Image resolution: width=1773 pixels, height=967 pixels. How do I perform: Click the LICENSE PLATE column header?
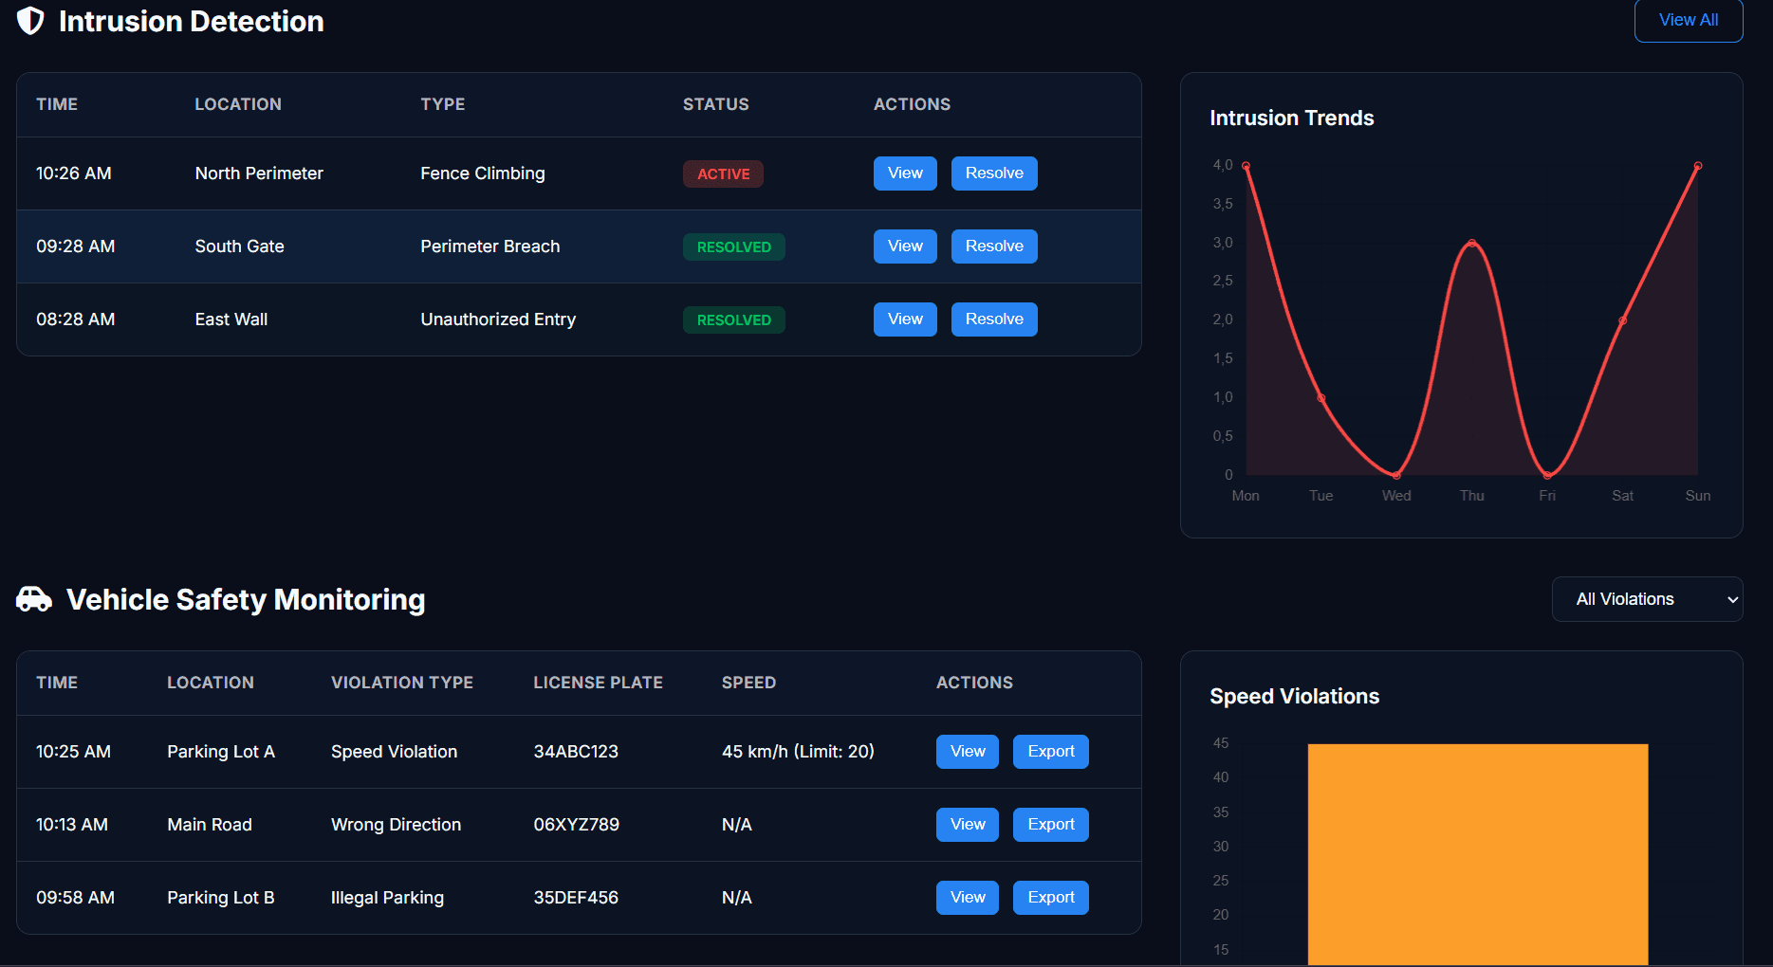point(598,683)
